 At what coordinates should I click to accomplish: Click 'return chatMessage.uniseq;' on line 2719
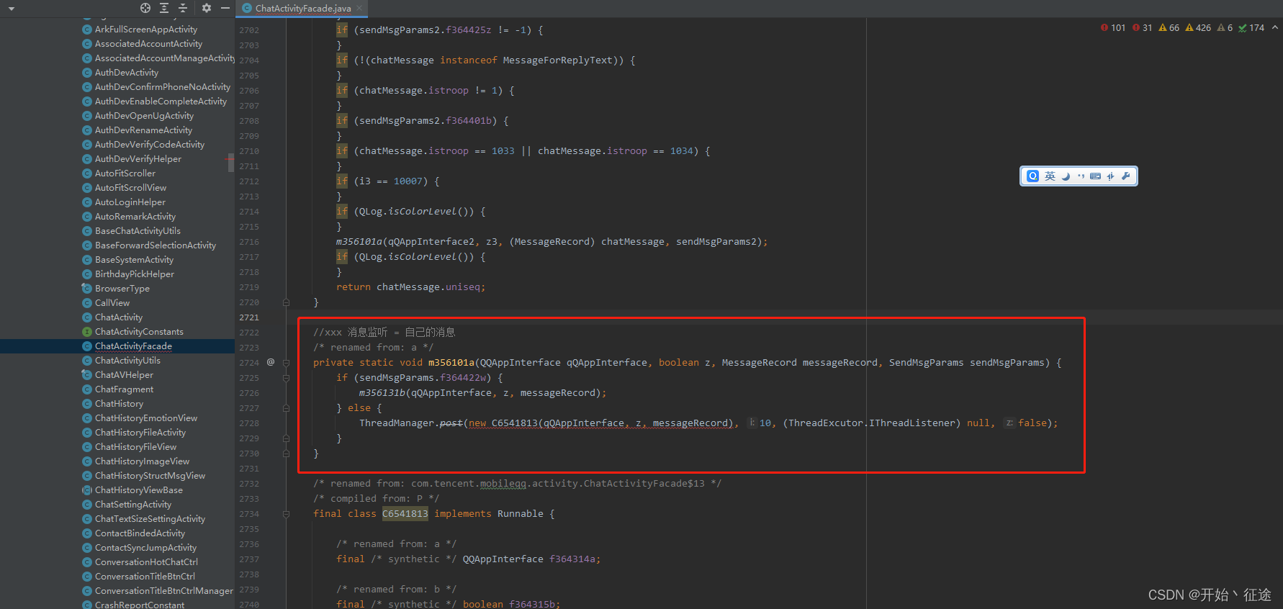[411, 287]
